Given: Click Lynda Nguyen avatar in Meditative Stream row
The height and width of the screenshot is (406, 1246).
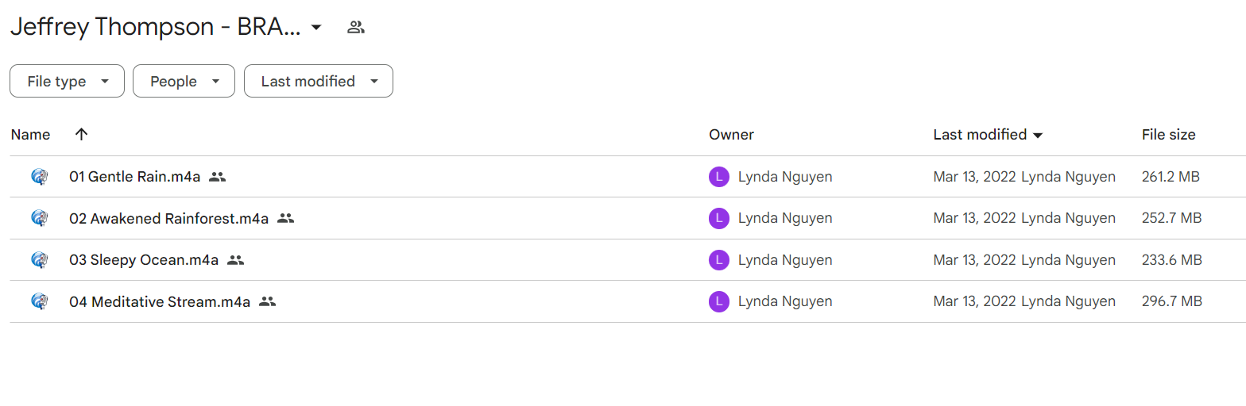Looking at the screenshot, I should point(718,301).
